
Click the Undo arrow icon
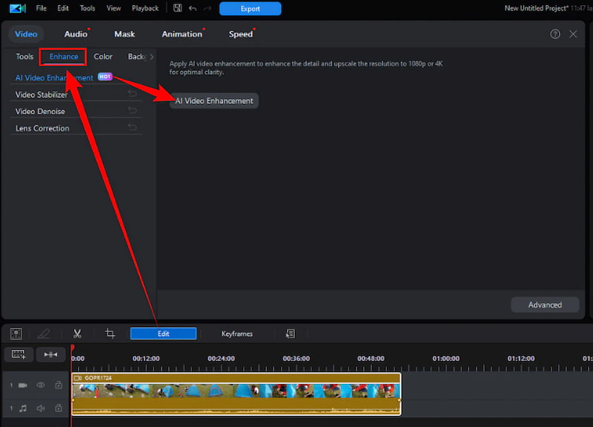[191, 7]
